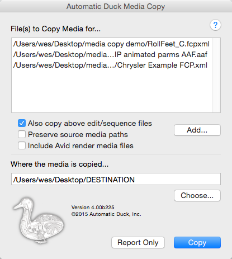Click the Automatic Duck Media Copy title bar
Screen dimensions: 232x259
tap(116, 6)
